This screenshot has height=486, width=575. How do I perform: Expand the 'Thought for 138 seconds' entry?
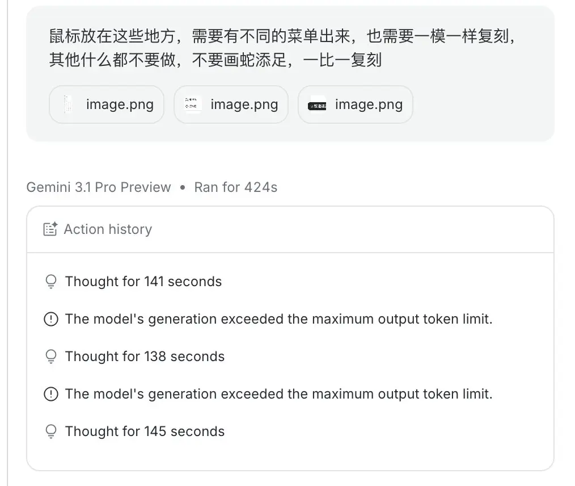[145, 356]
